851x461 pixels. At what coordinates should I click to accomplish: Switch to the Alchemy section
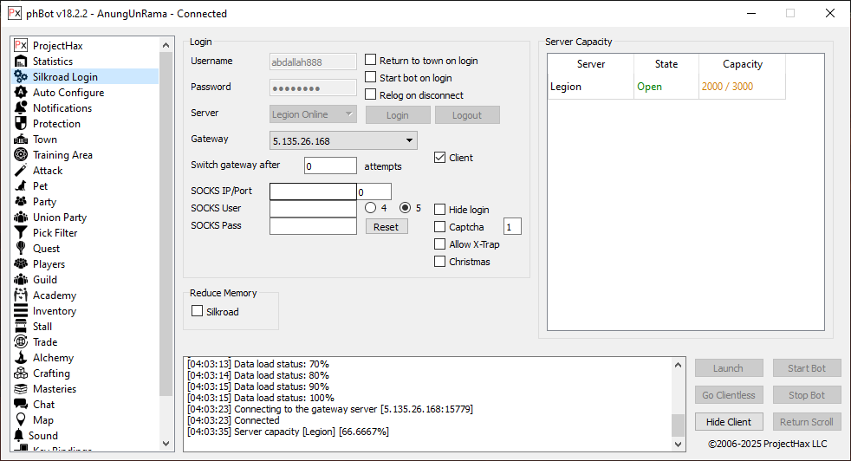click(x=53, y=358)
